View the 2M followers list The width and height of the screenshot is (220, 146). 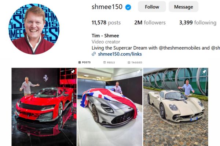150,23
